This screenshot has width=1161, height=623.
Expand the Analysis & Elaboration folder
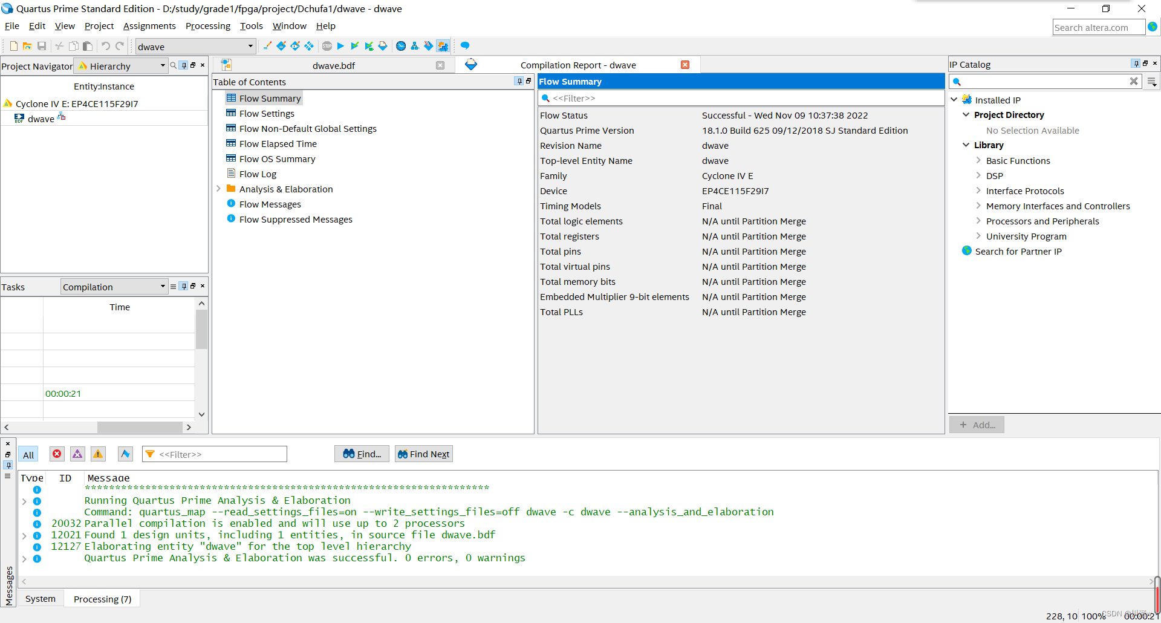pos(218,189)
